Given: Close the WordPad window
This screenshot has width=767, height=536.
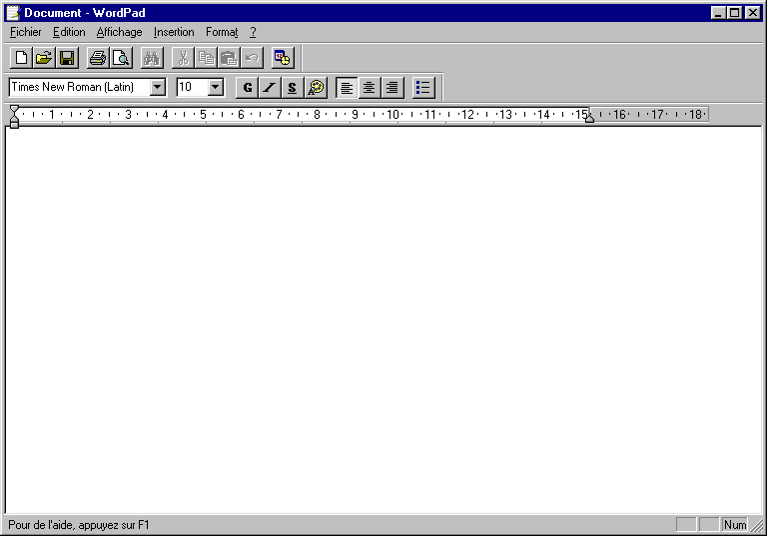Looking at the screenshot, I should coord(752,13).
